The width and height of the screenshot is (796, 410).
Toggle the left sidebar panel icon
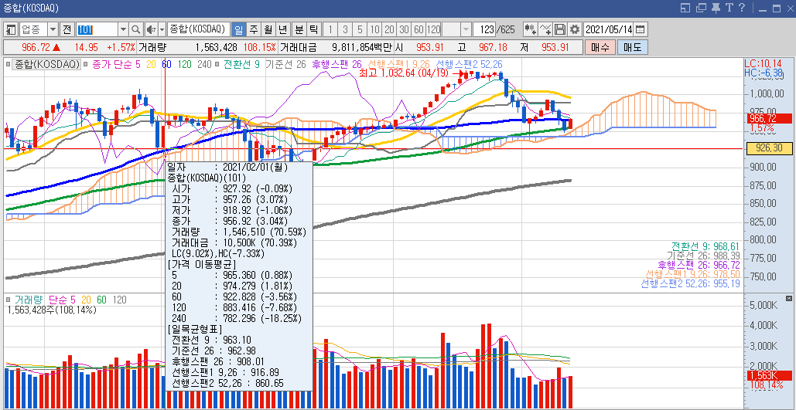pos(11,29)
